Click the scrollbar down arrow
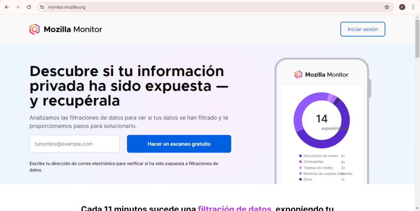Image resolution: width=420 pixels, height=211 pixels. coord(417,208)
